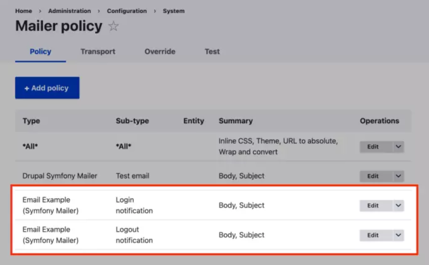Expand operations dropdown for *All* policy
Screen dimensions: 429x265
click(398, 147)
